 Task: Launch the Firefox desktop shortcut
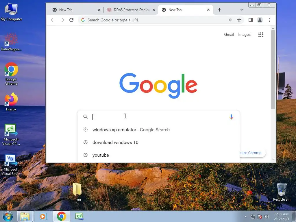pyautogui.click(x=11, y=102)
